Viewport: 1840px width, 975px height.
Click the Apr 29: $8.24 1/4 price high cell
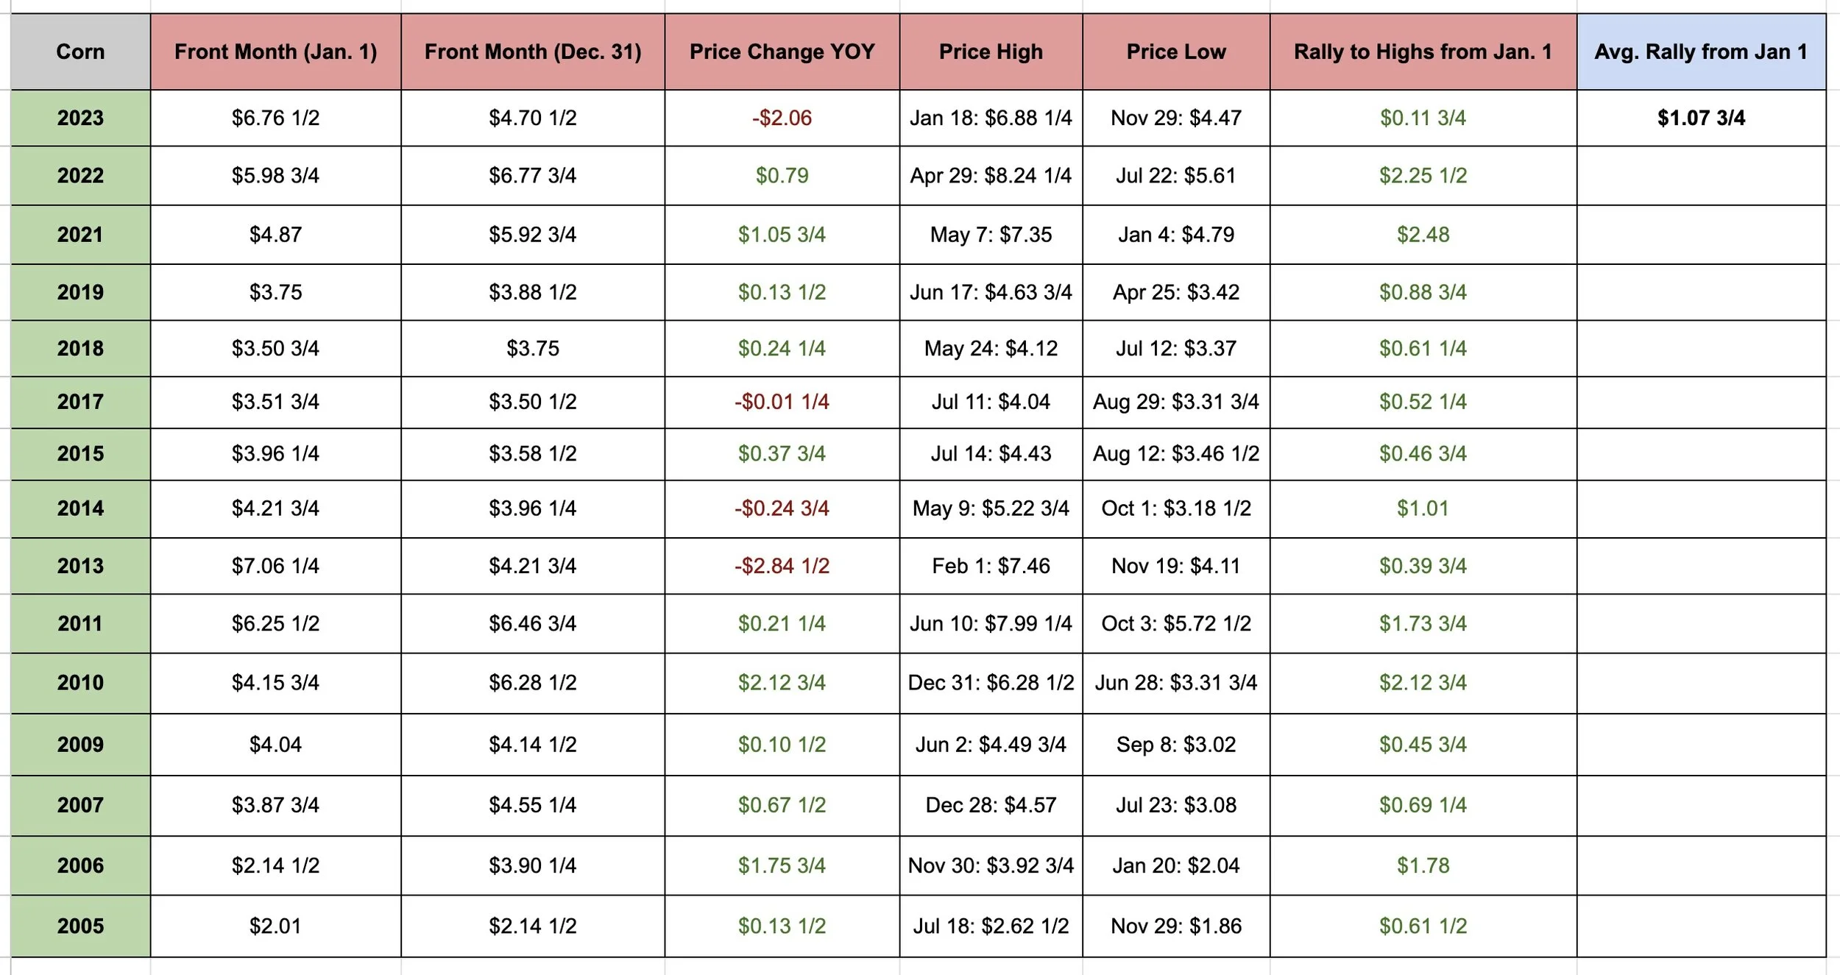click(991, 176)
